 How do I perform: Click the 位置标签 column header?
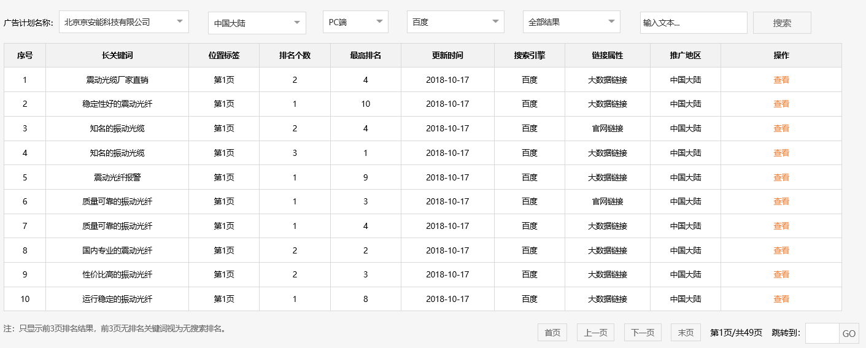[224, 55]
